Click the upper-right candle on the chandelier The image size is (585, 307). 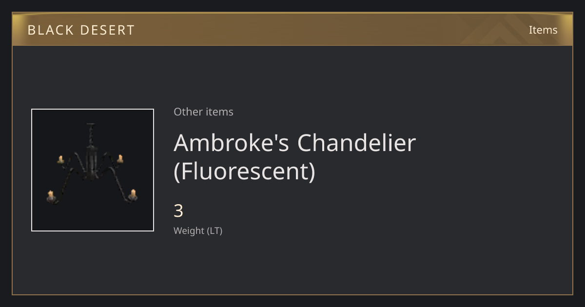point(120,158)
